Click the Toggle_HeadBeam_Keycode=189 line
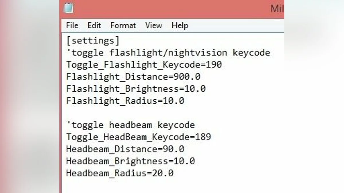Image resolution: width=344 pixels, height=193 pixels. [138, 137]
